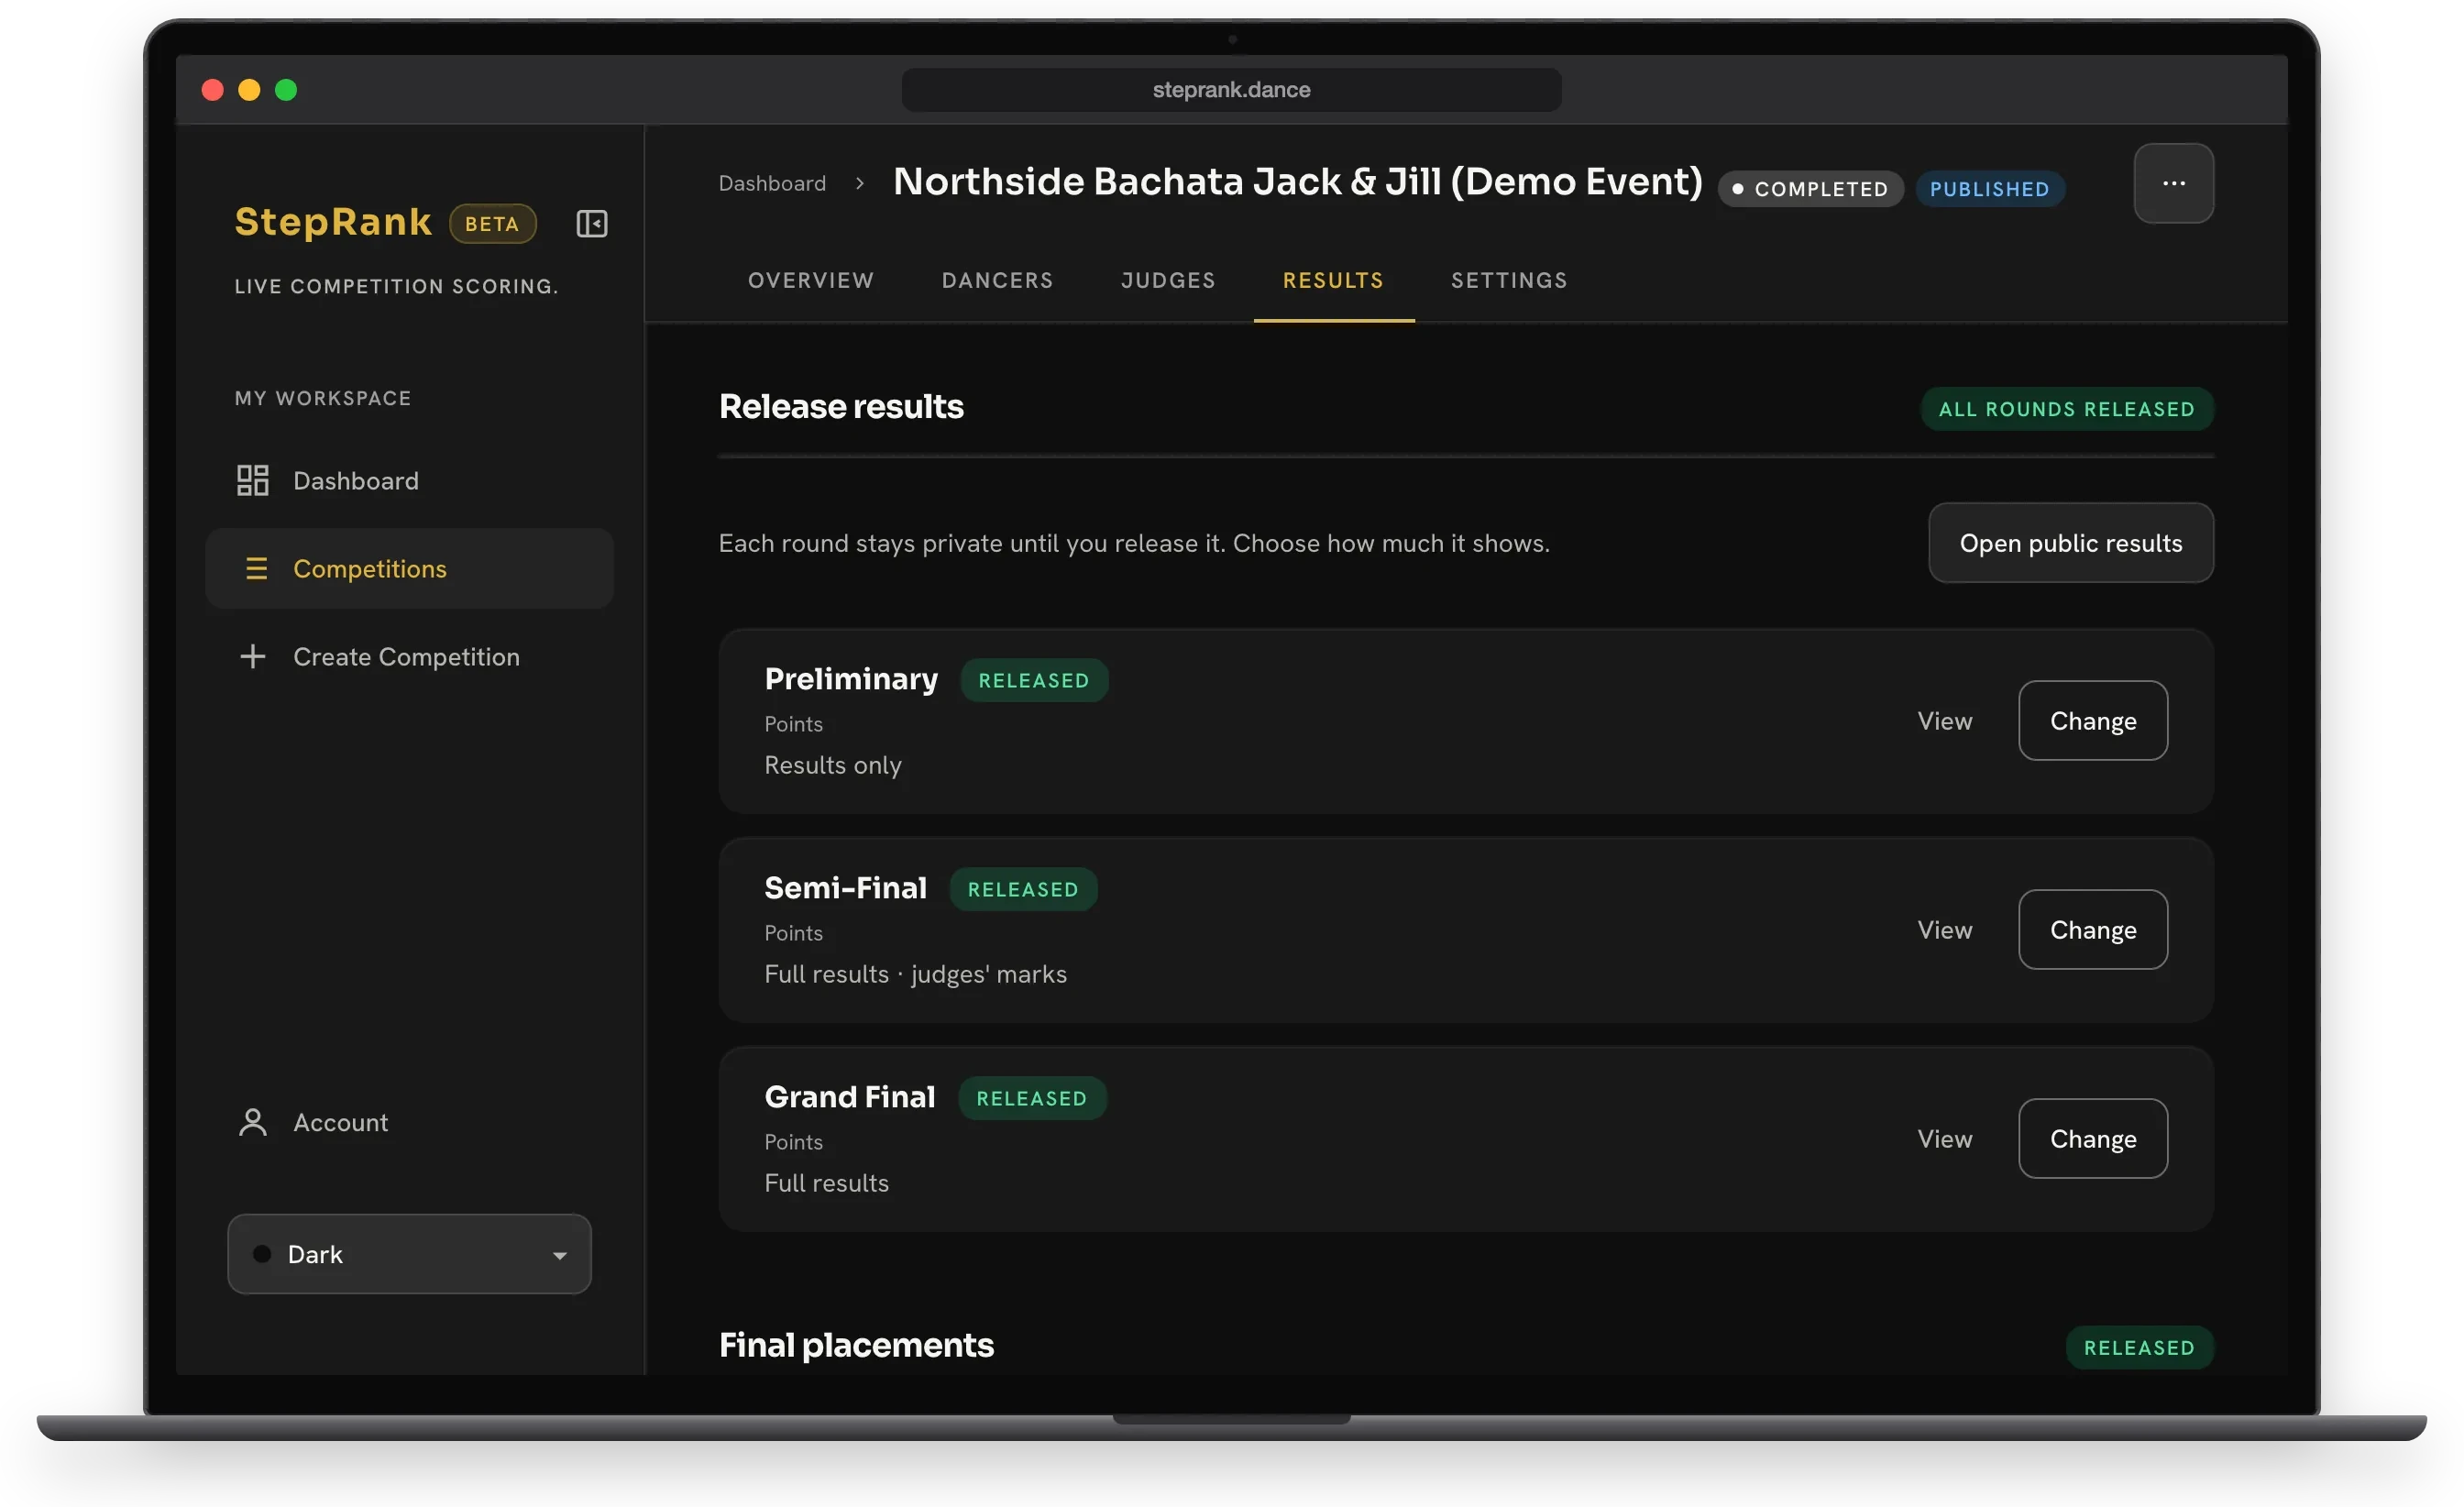2464x1507 pixels.
Task: Select the Results tab
Action: 1334,280
